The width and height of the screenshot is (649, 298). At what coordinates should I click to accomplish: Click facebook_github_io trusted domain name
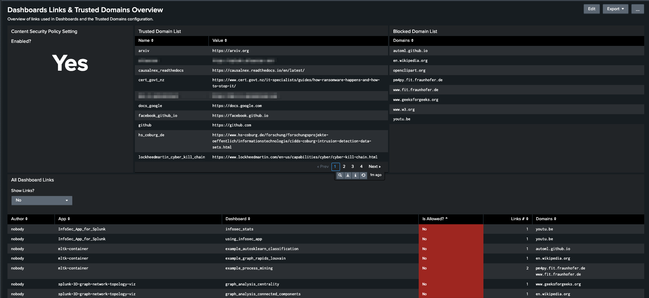(158, 116)
